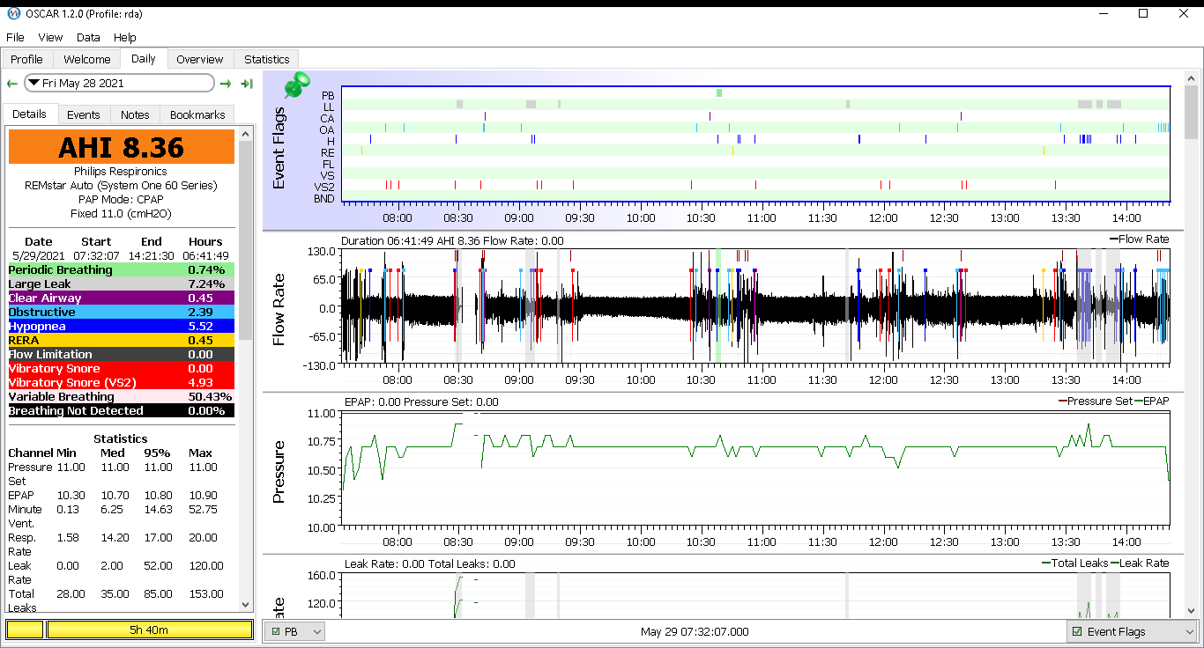Viewport: 1204px width, 648px height.
Task: Click the Hypopnea blue row
Action: (x=122, y=326)
